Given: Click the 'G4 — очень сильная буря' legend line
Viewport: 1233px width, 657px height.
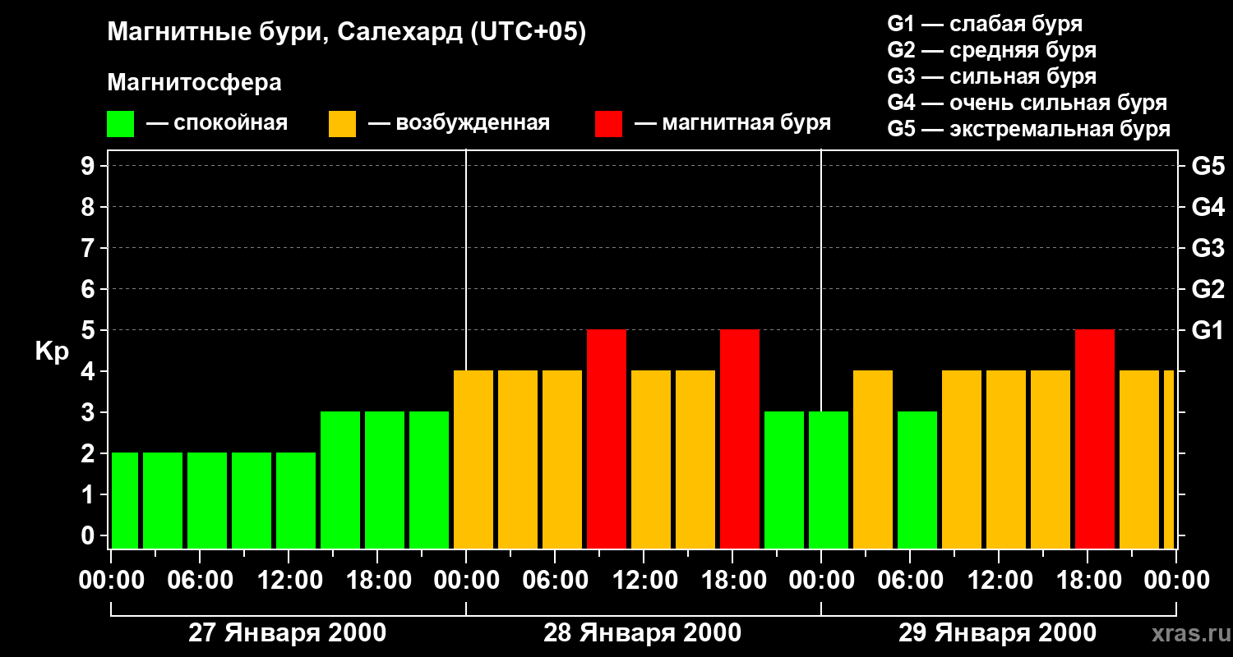Looking at the screenshot, I should pyautogui.click(x=1027, y=103).
